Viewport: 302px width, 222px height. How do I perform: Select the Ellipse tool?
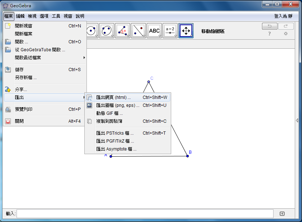[x=107, y=31]
